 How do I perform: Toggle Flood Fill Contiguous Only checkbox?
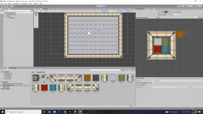(153, 83)
